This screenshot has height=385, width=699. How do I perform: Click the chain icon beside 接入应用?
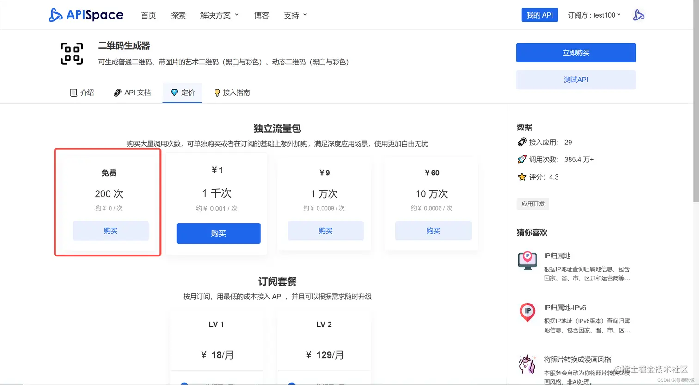click(x=522, y=142)
